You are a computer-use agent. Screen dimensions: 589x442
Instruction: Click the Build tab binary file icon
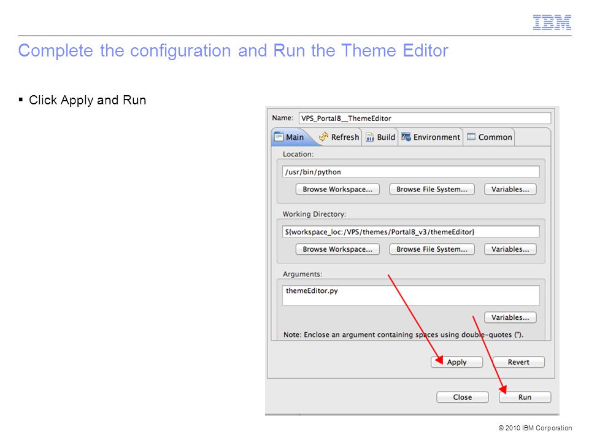(x=370, y=137)
